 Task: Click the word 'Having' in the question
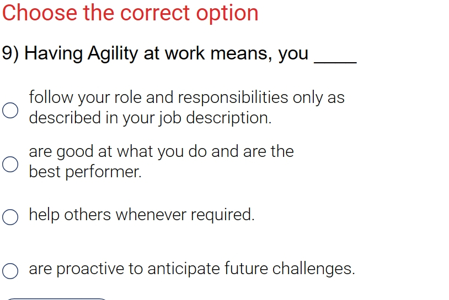[54, 54]
